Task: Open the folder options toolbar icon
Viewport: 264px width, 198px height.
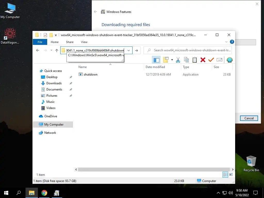Action: pos(166,60)
